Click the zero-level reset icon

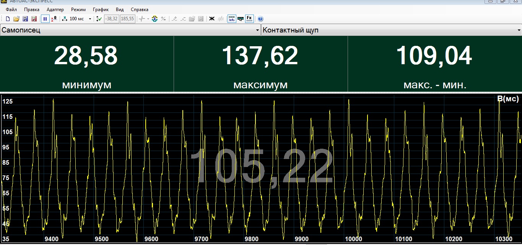point(54,19)
